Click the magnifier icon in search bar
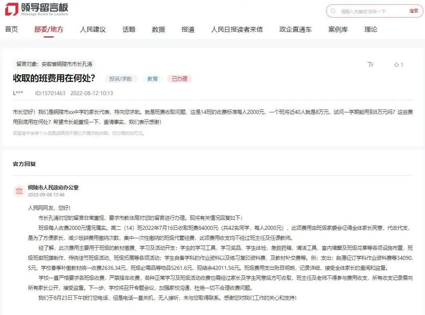 pos(333,11)
